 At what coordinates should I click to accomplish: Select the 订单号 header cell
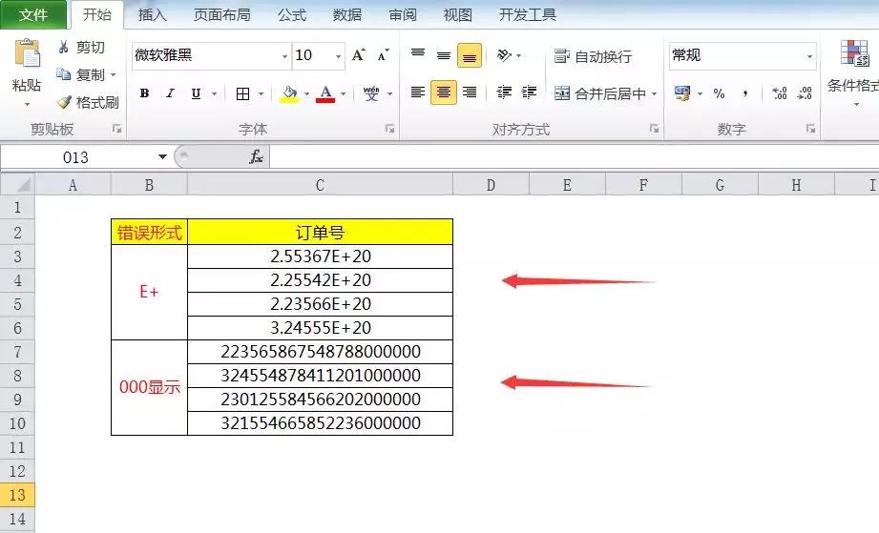click(x=320, y=232)
